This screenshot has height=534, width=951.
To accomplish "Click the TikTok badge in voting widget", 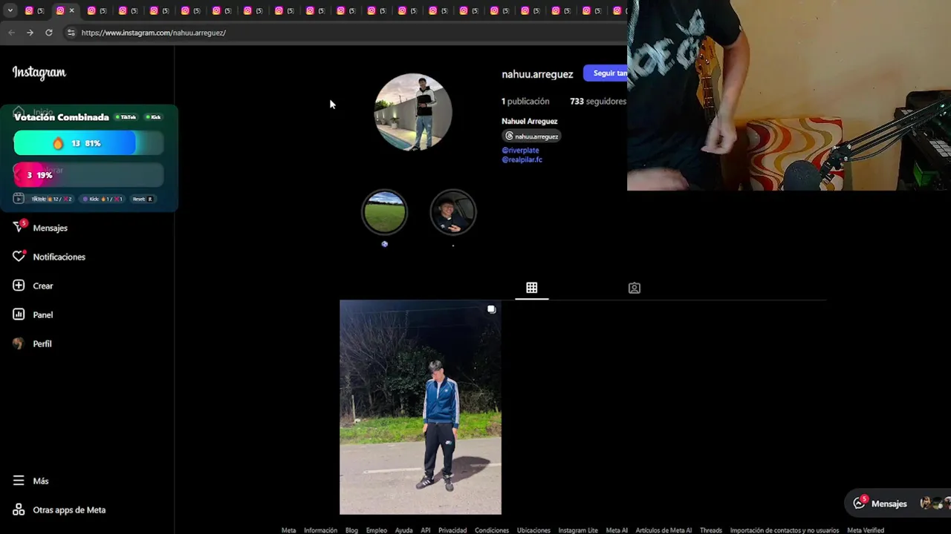I will pos(126,117).
